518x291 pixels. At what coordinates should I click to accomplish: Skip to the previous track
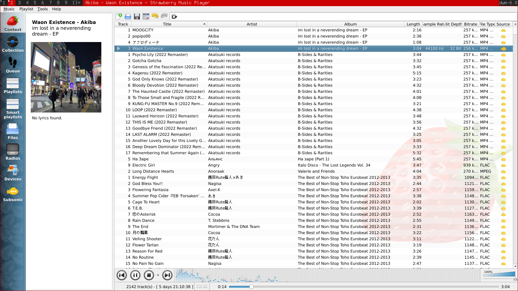(x=122, y=275)
